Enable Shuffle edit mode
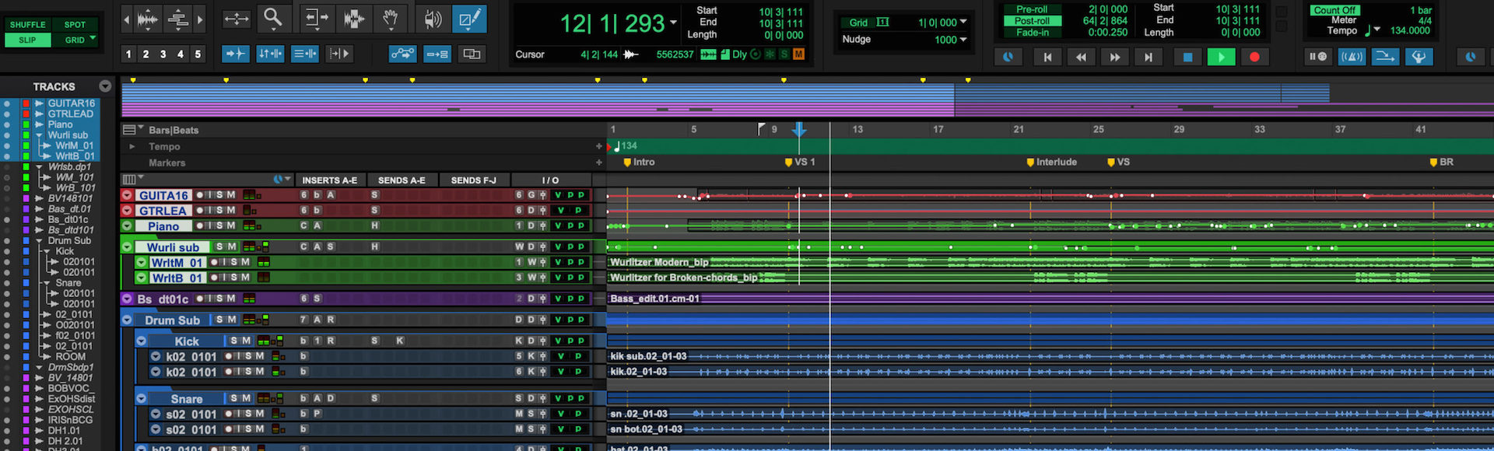This screenshot has width=1494, height=451. coord(27,25)
